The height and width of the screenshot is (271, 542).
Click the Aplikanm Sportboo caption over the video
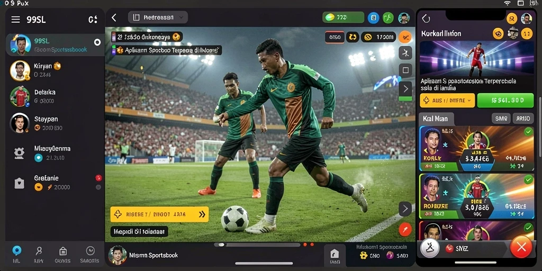[167, 50]
